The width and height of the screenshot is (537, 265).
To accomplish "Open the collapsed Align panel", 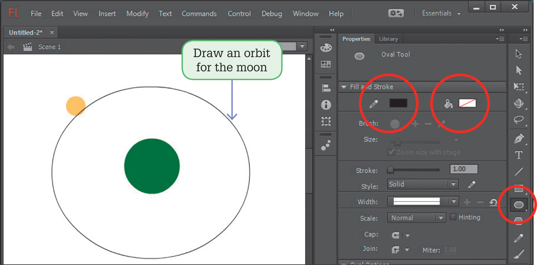I will click(326, 88).
